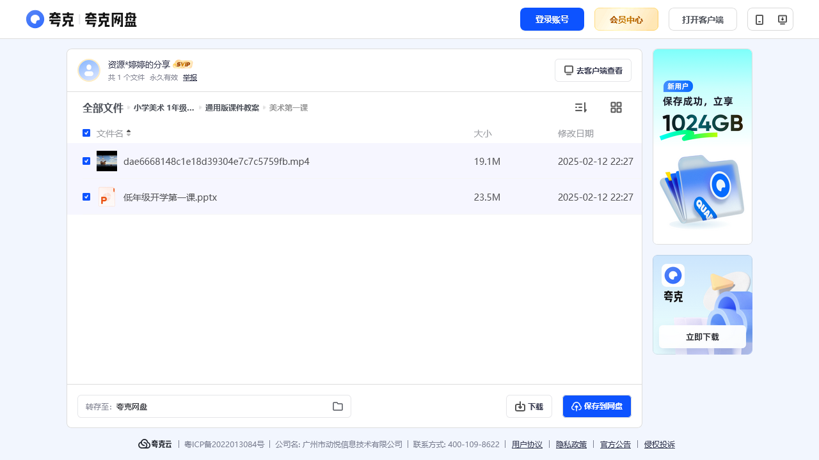The height and width of the screenshot is (460, 819).
Task: Open the 官方公告 link
Action: coord(616,445)
